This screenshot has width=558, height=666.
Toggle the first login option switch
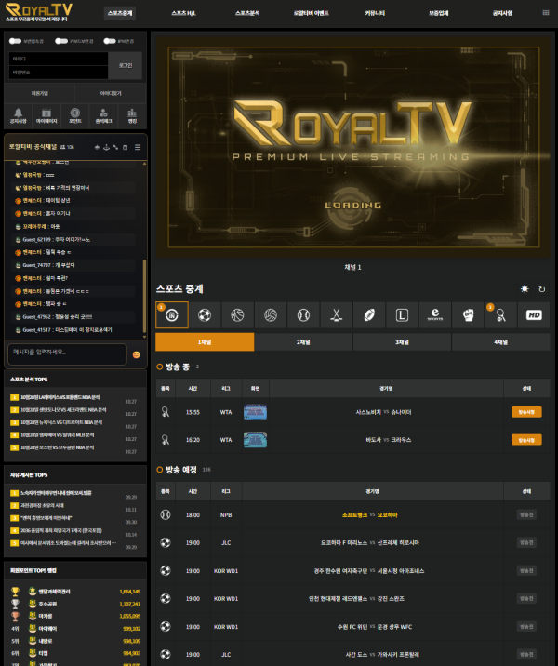[x=15, y=41]
